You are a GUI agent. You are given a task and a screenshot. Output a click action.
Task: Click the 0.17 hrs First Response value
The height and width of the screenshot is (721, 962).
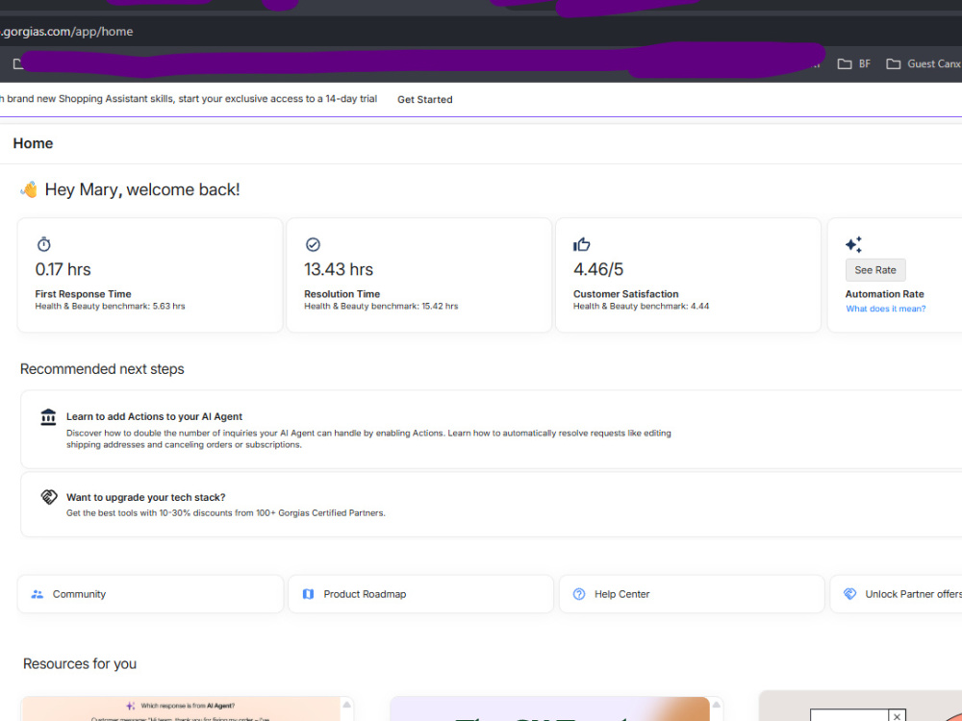coord(63,269)
